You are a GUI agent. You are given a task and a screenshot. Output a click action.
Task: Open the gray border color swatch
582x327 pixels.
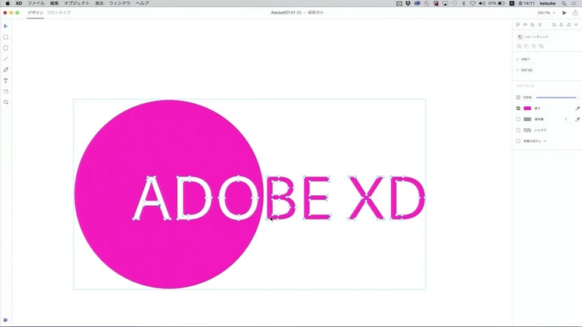[x=528, y=119]
